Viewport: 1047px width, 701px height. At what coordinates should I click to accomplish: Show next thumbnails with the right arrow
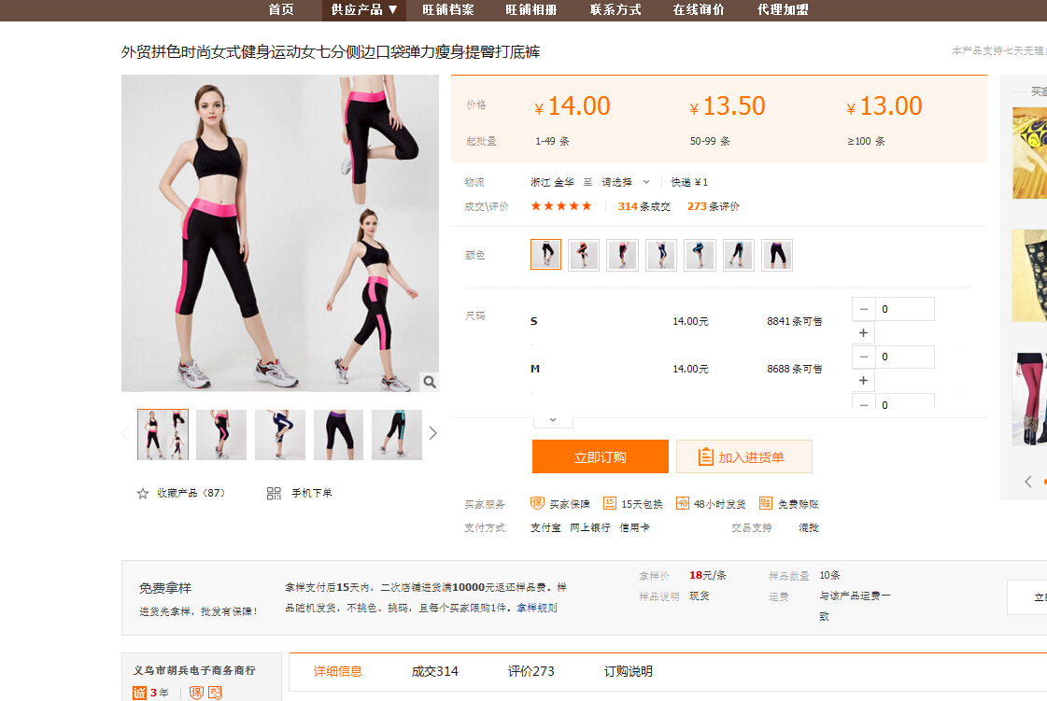[x=432, y=433]
